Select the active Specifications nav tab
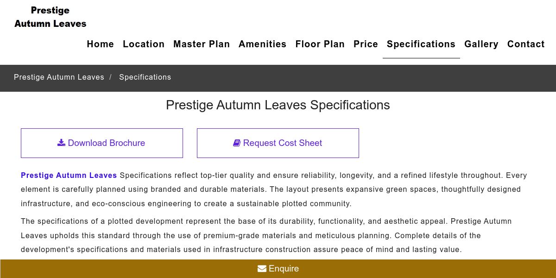Viewport: 556px width, 278px height. pos(421,44)
